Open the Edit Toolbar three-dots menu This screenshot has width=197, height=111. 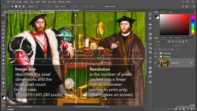(3, 90)
